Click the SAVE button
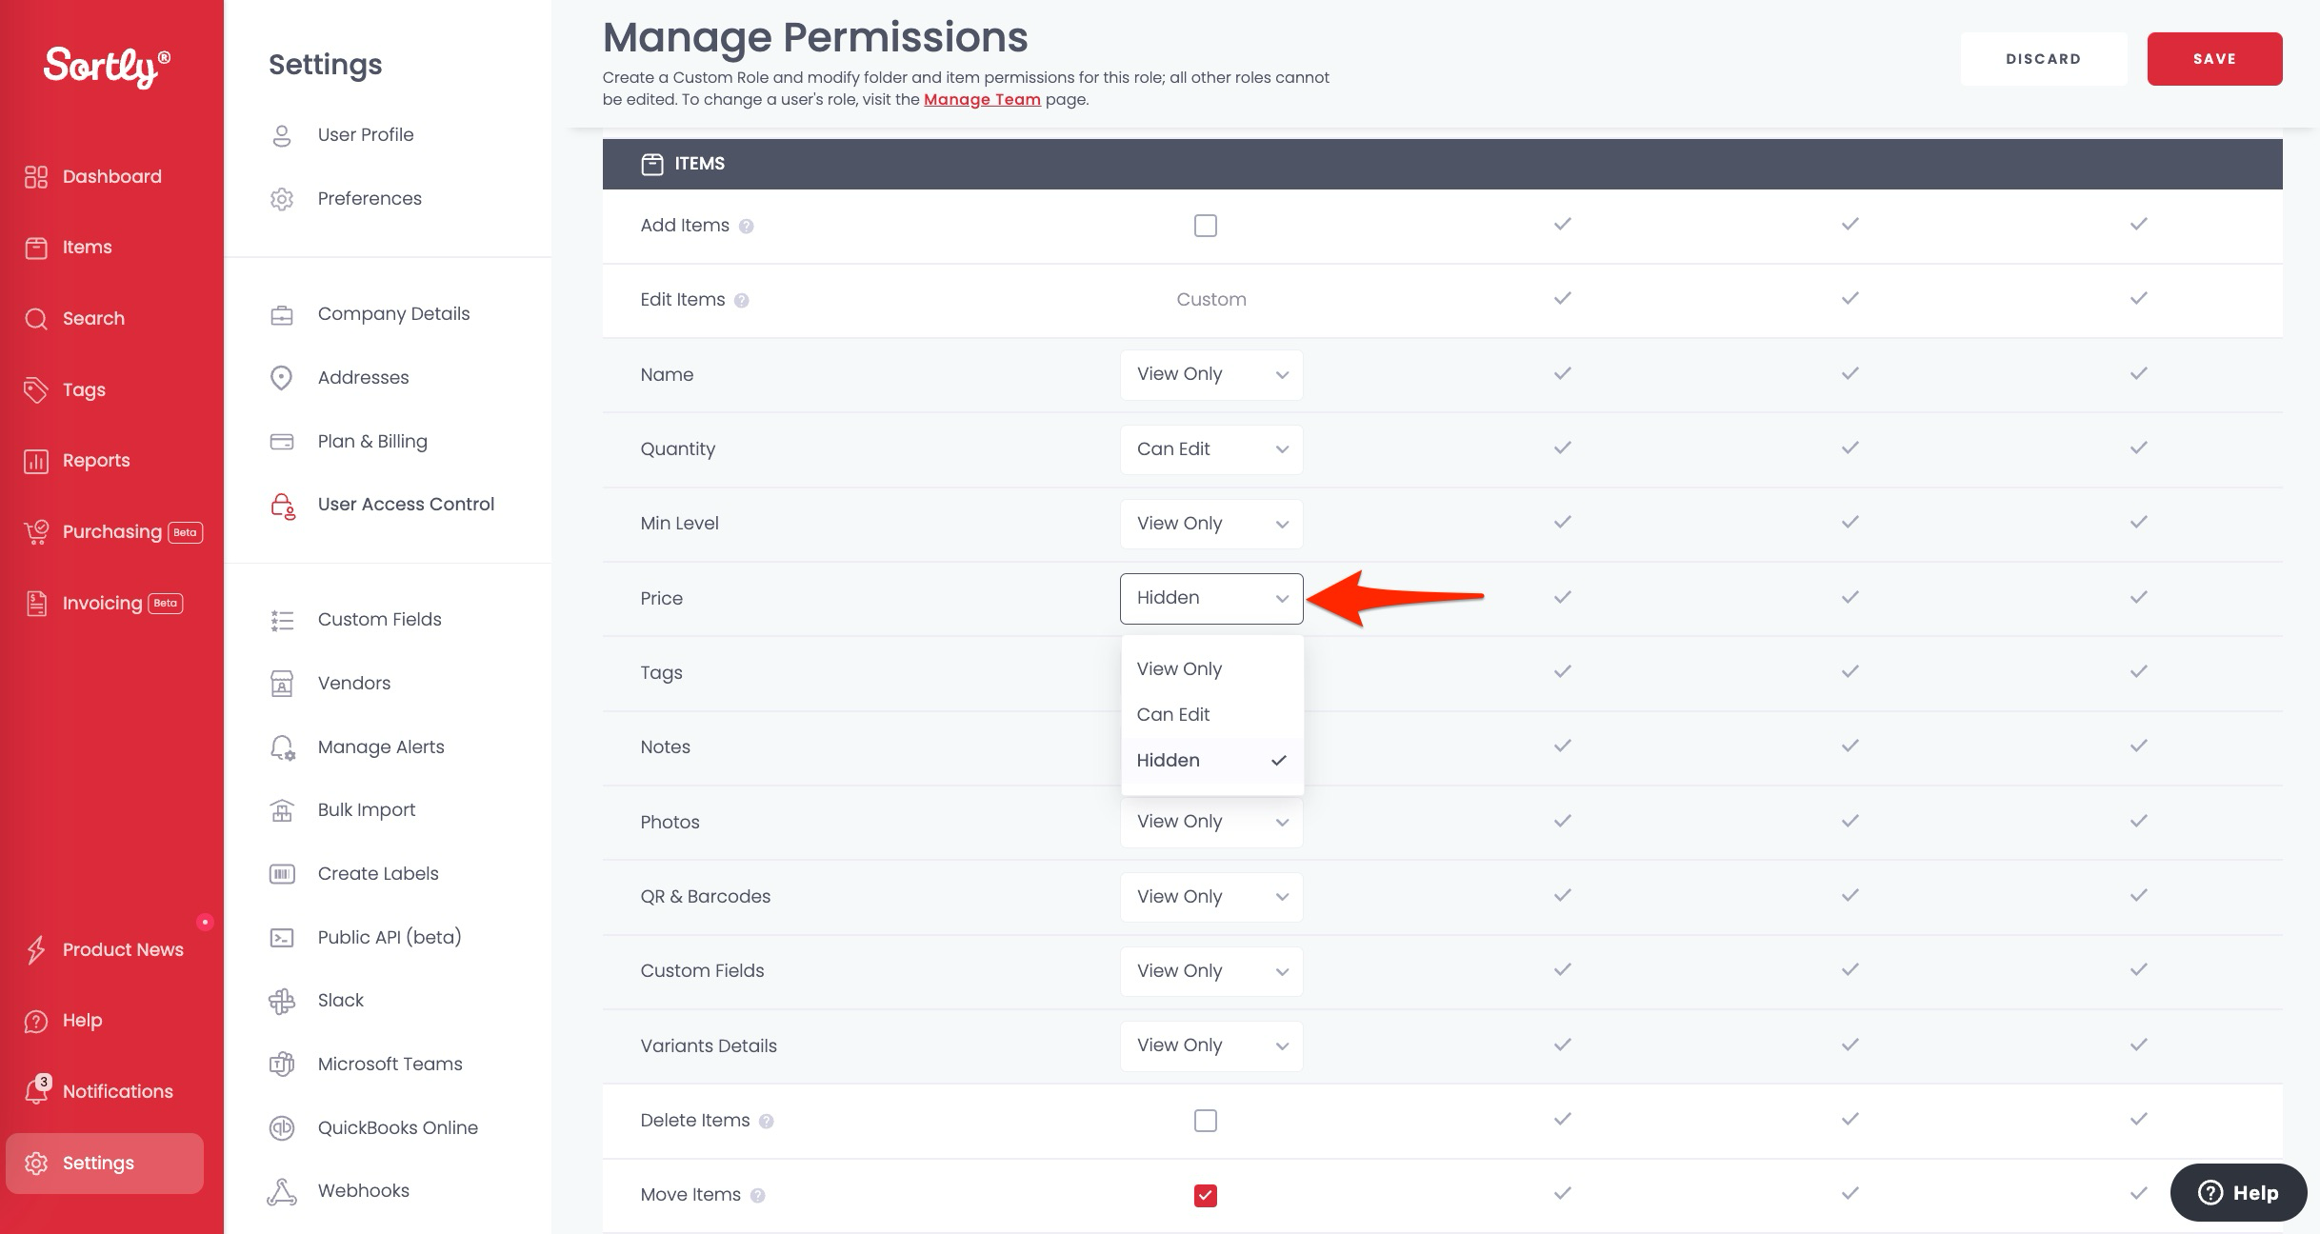The height and width of the screenshot is (1234, 2320). [x=2214, y=58]
